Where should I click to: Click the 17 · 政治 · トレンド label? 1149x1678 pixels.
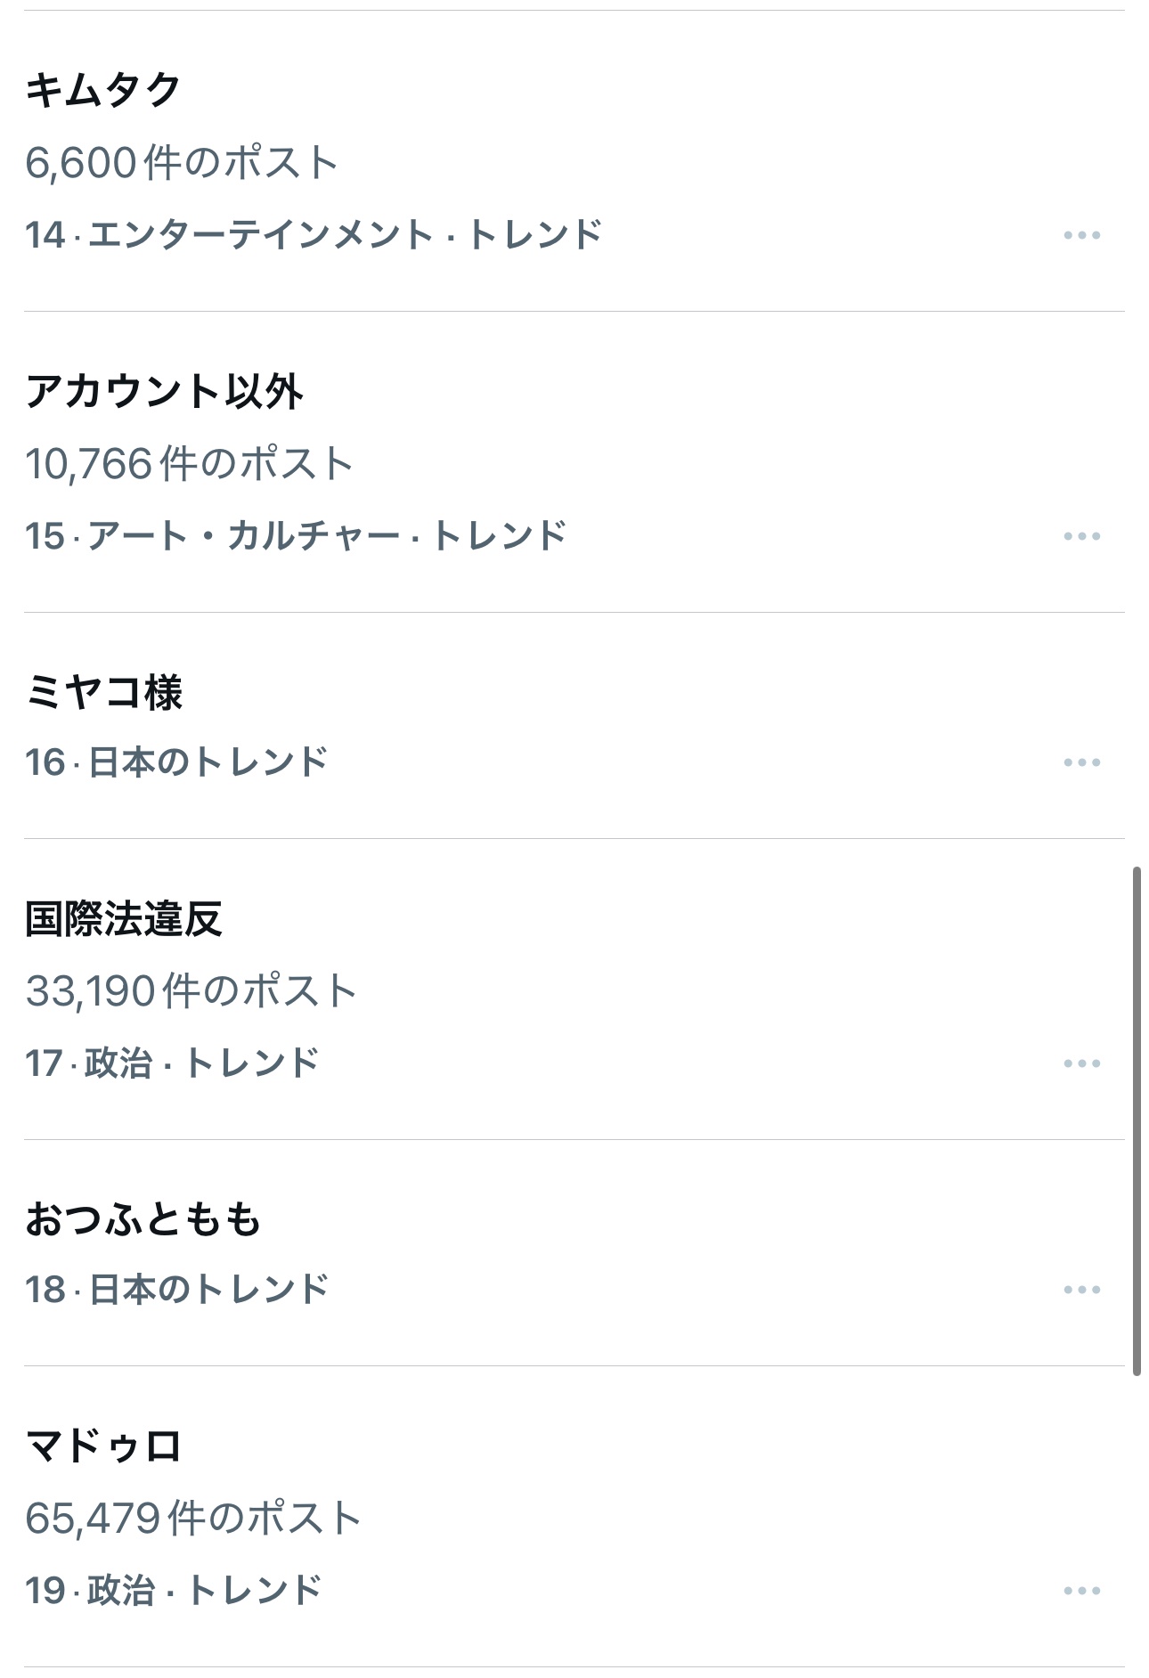pyautogui.click(x=172, y=1063)
